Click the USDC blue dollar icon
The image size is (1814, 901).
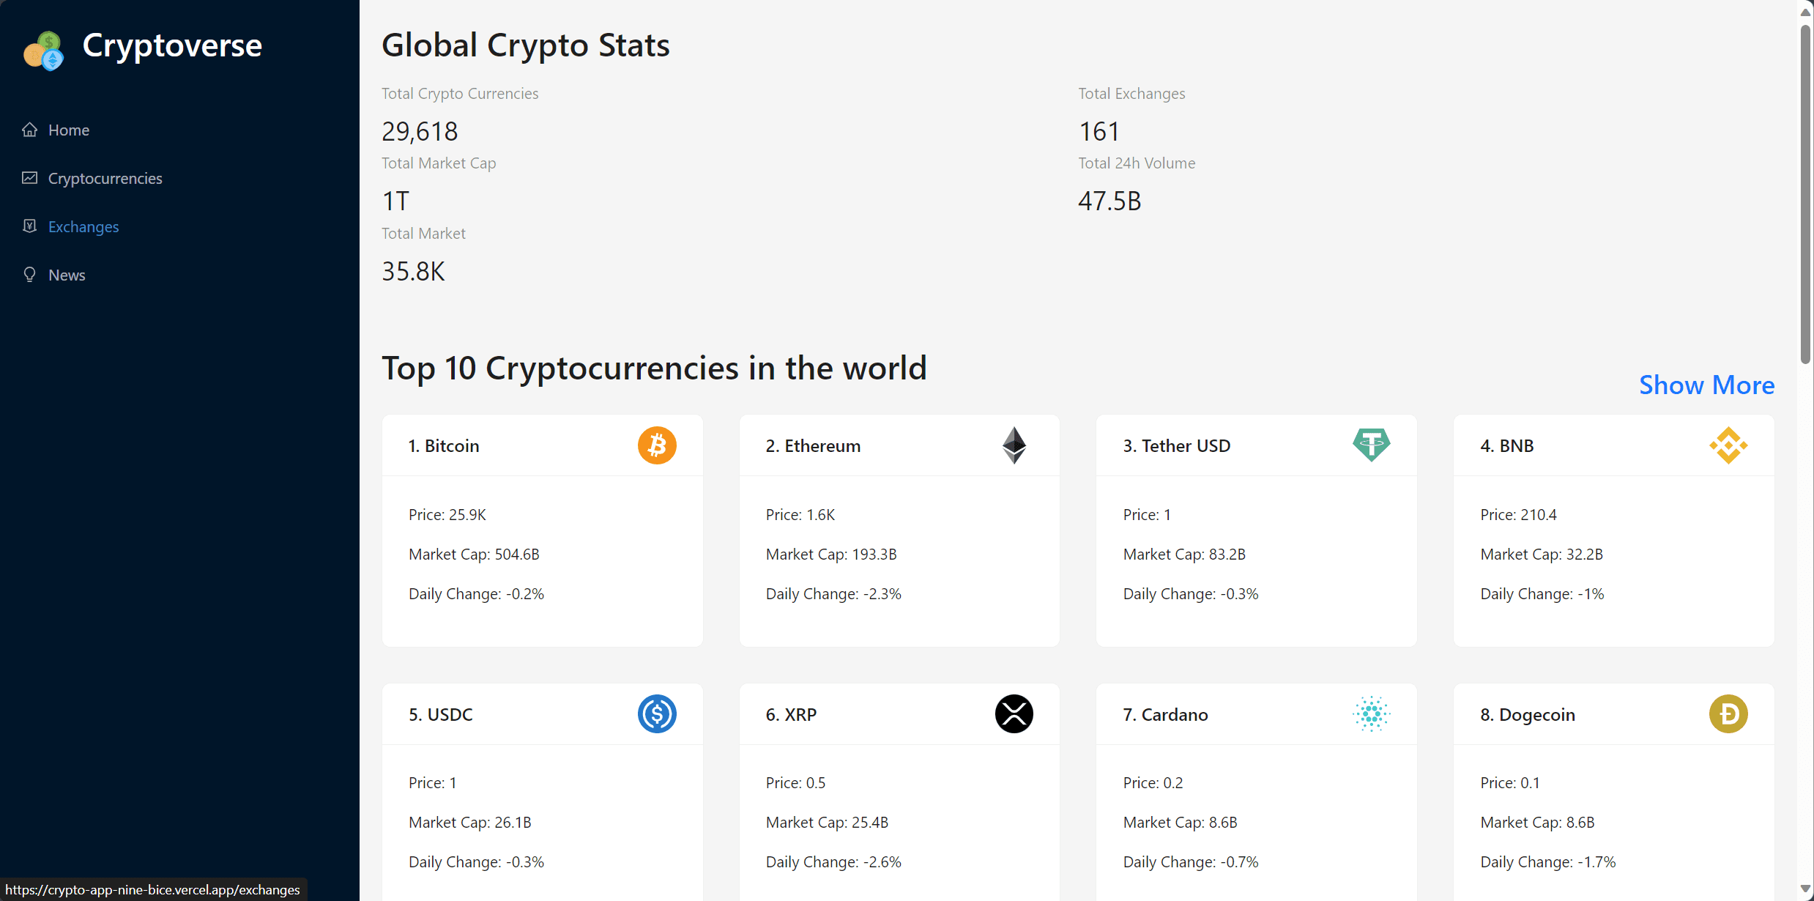[656, 713]
